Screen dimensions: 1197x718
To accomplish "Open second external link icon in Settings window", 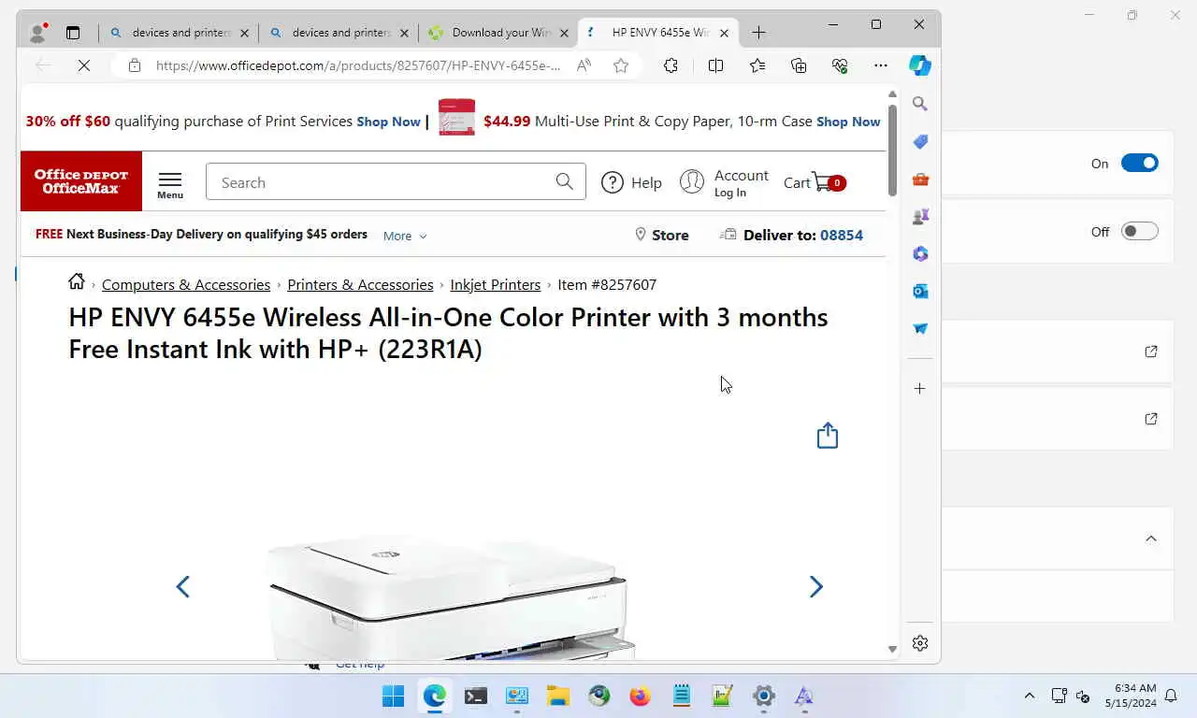I will point(1151,419).
